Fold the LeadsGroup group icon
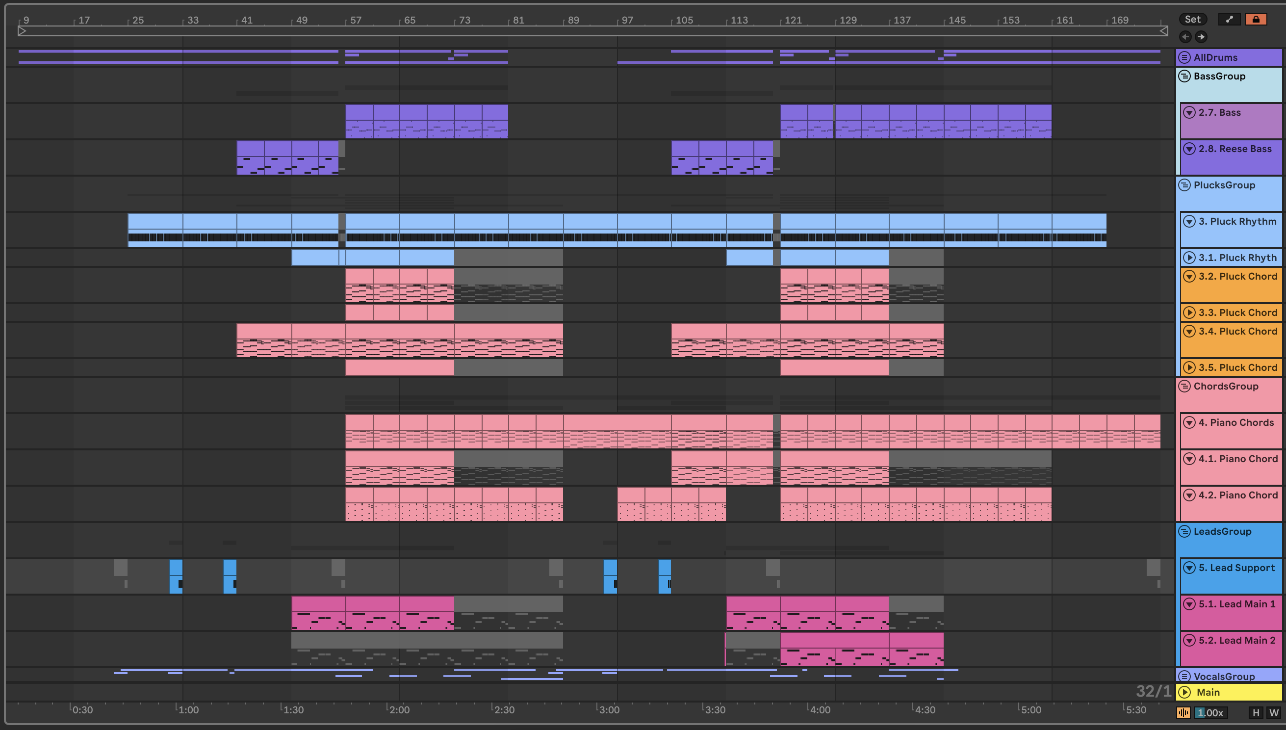 coord(1184,531)
